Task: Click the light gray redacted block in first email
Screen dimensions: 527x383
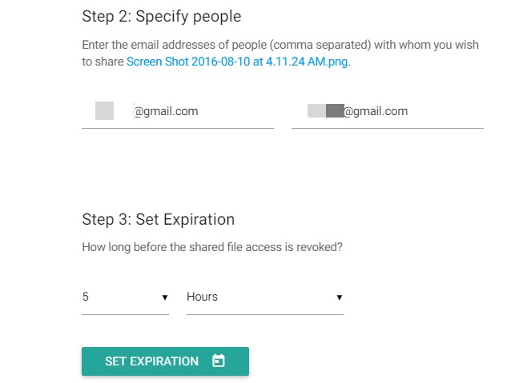Action: pyautogui.click(x=105, y=111)
